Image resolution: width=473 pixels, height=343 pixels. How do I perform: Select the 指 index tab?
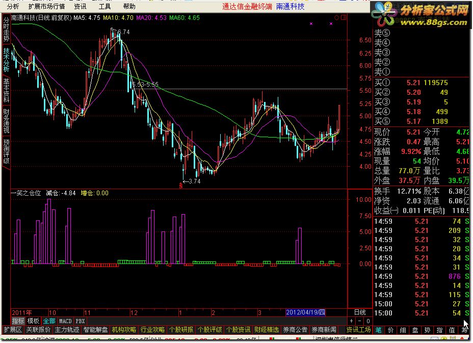(439, 330)
